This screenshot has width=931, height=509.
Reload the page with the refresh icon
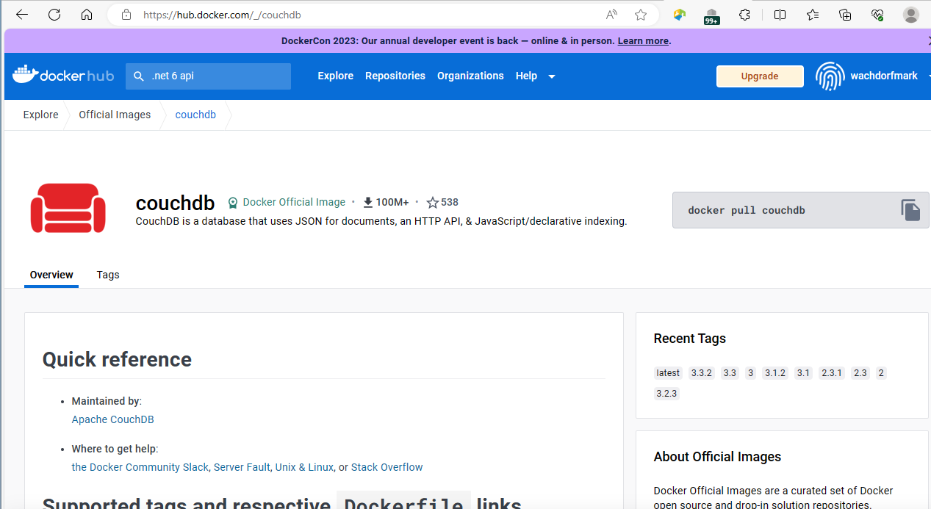[54, 15]
